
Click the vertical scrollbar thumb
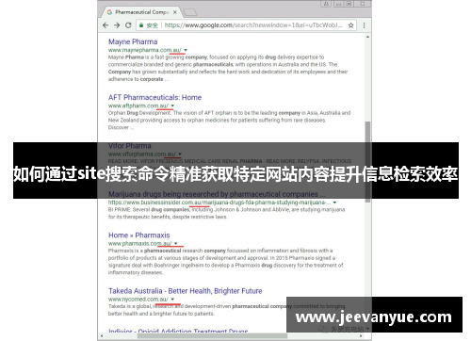point(367,162)
